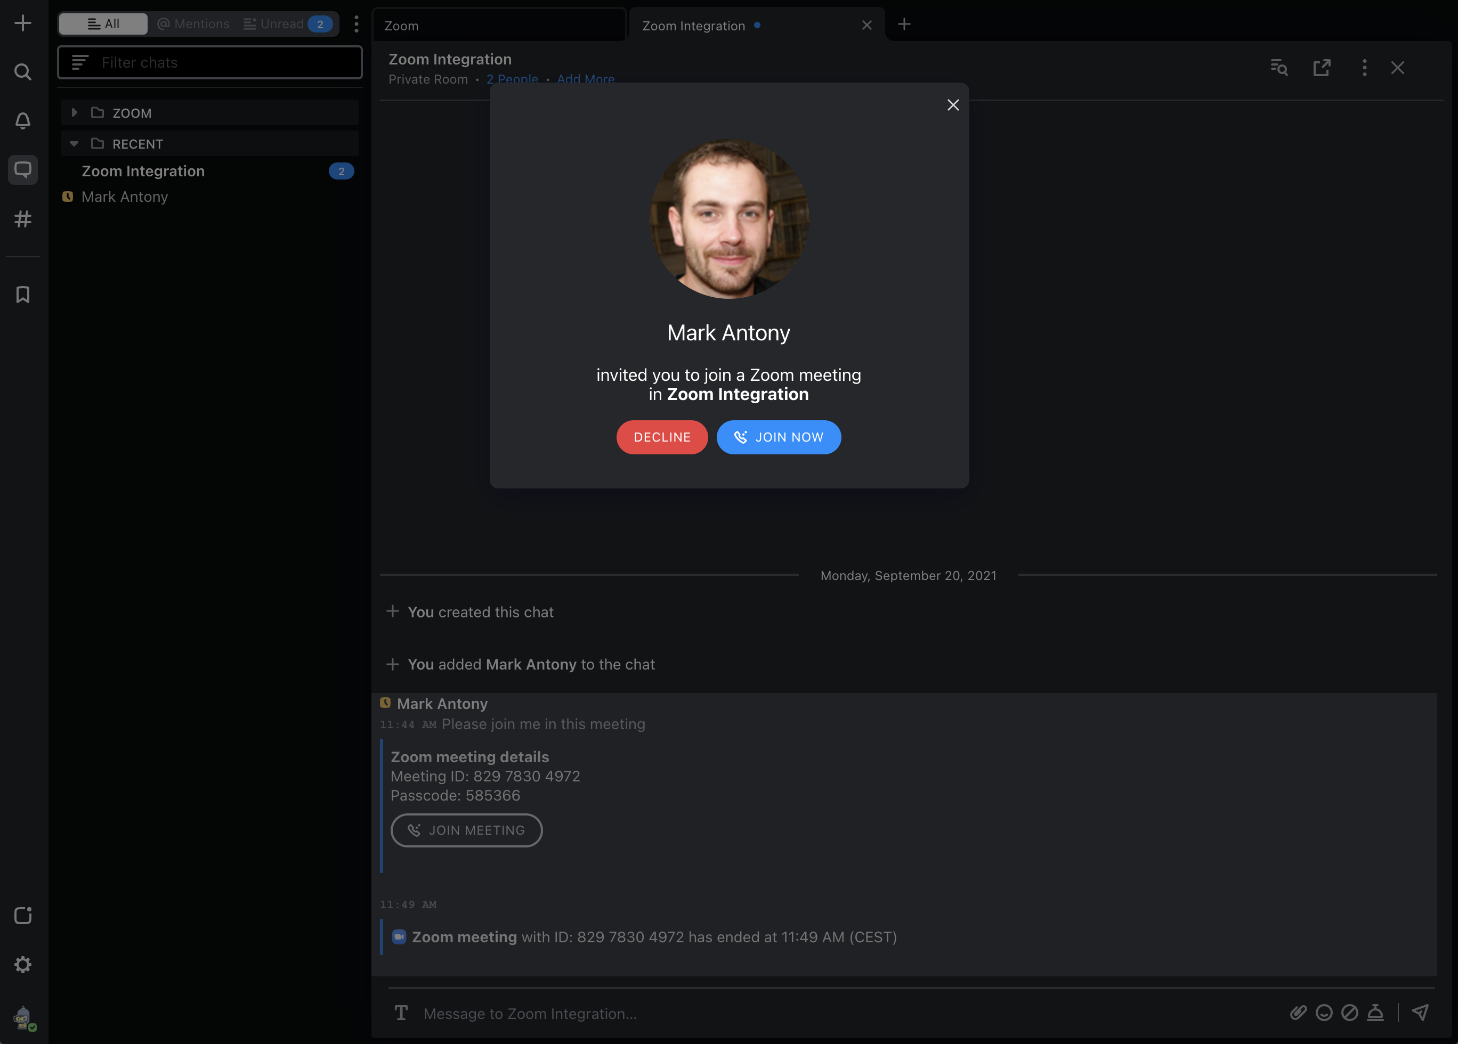Select the Unread filter tab
This screenshot has height=1044, width=1458.
click(x=287, y=24)
